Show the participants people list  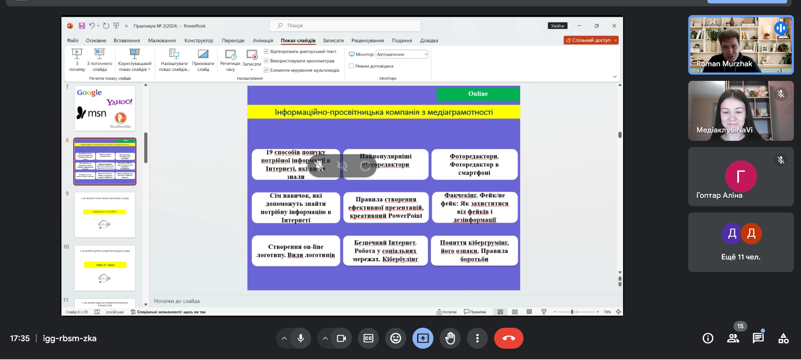tap(733, 338)
